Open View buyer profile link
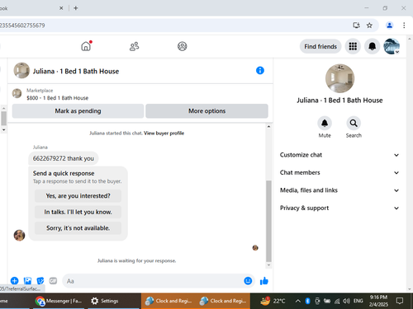 164,133
